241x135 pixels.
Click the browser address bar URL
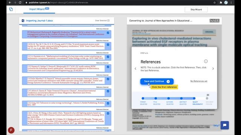[x=58, y=3]
